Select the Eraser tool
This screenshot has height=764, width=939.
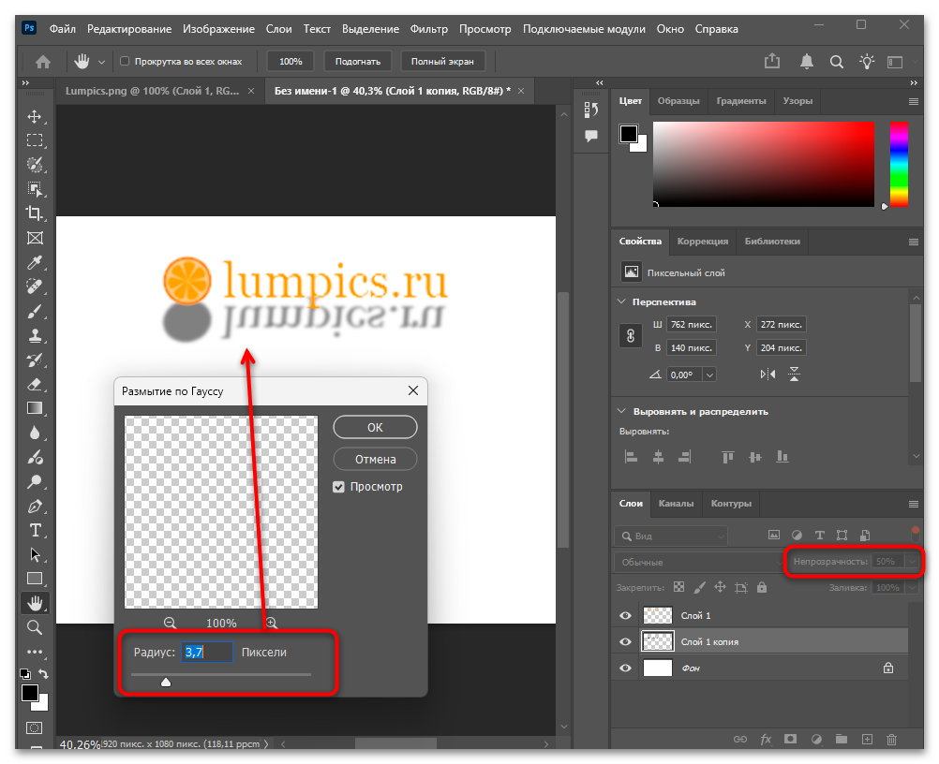click(x=35, y=384)
